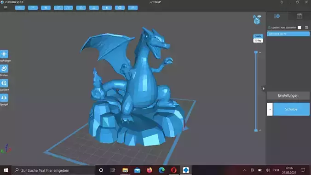311x175 pixels.
Task: Click the view cube home icon
Action: click(x=254, y=17)
